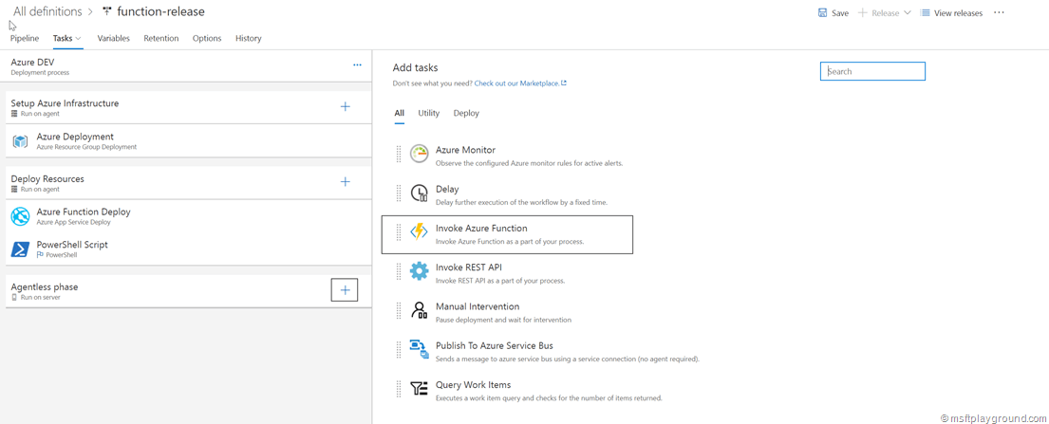This screenshot has width=1049, height=424.
Task: Click the Delay task title text
Action: (447, 190)
